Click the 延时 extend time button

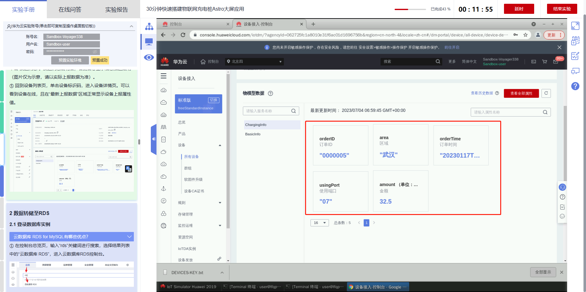tap(519, 9)
